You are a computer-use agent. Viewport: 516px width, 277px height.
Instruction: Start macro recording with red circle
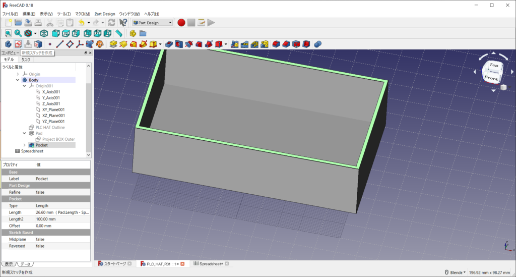(x=180, y=23)
